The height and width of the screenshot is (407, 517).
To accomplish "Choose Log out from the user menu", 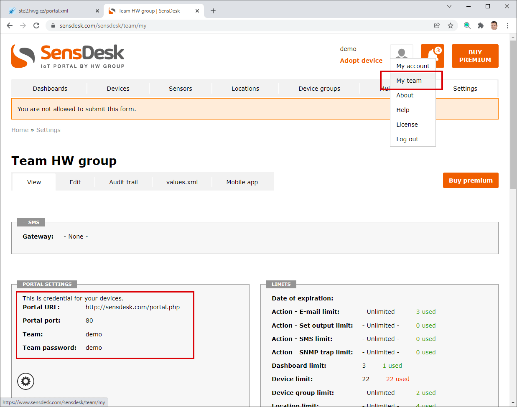I will (413, 139).
